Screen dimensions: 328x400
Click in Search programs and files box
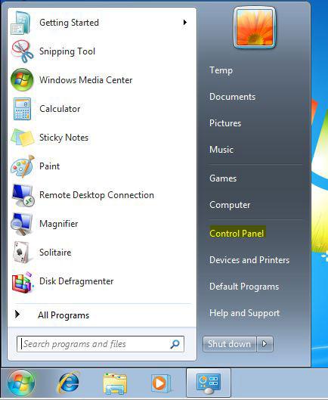(101, 344)
